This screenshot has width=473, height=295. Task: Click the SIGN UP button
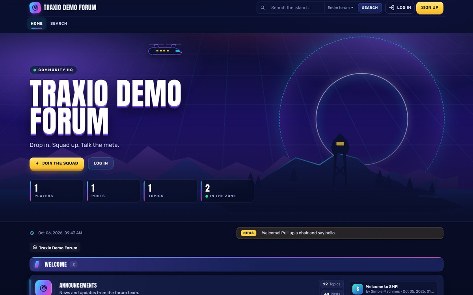pos(430,7)
